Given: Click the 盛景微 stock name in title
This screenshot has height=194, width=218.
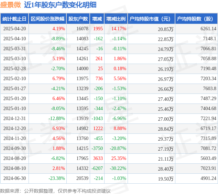Looking at the screenshot, I should click(11, 5).
